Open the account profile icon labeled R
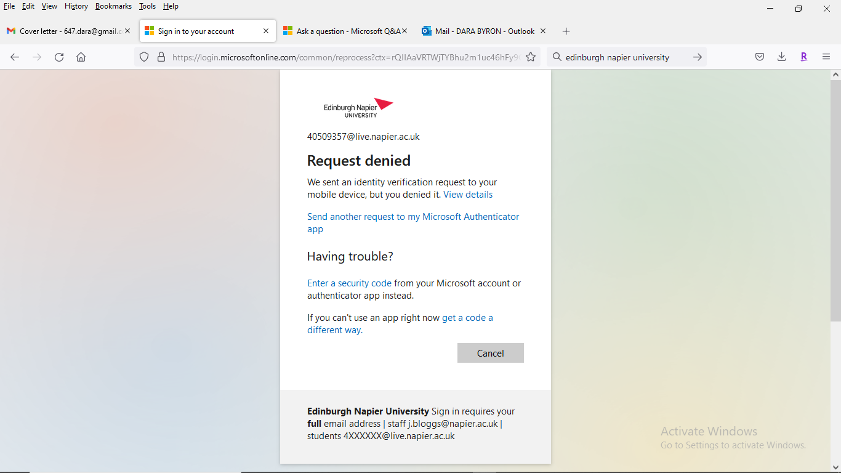 (803, 57)
